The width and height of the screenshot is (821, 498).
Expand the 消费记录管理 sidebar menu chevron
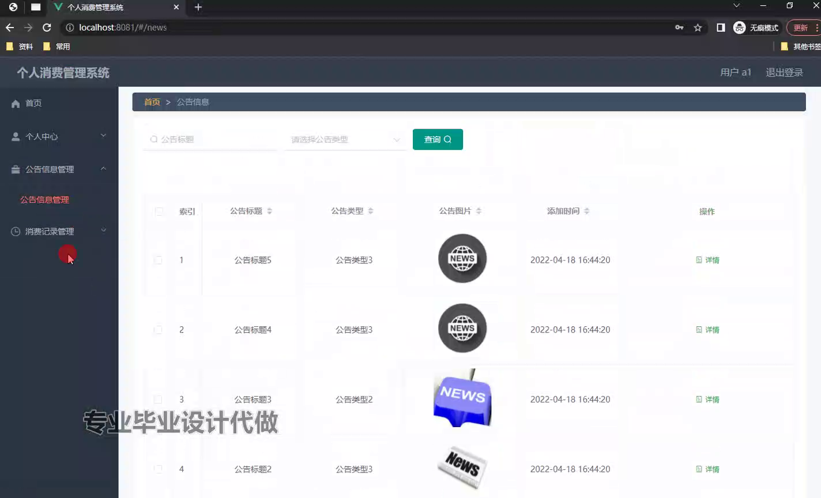pyautogui.click(x=104, y=231)
